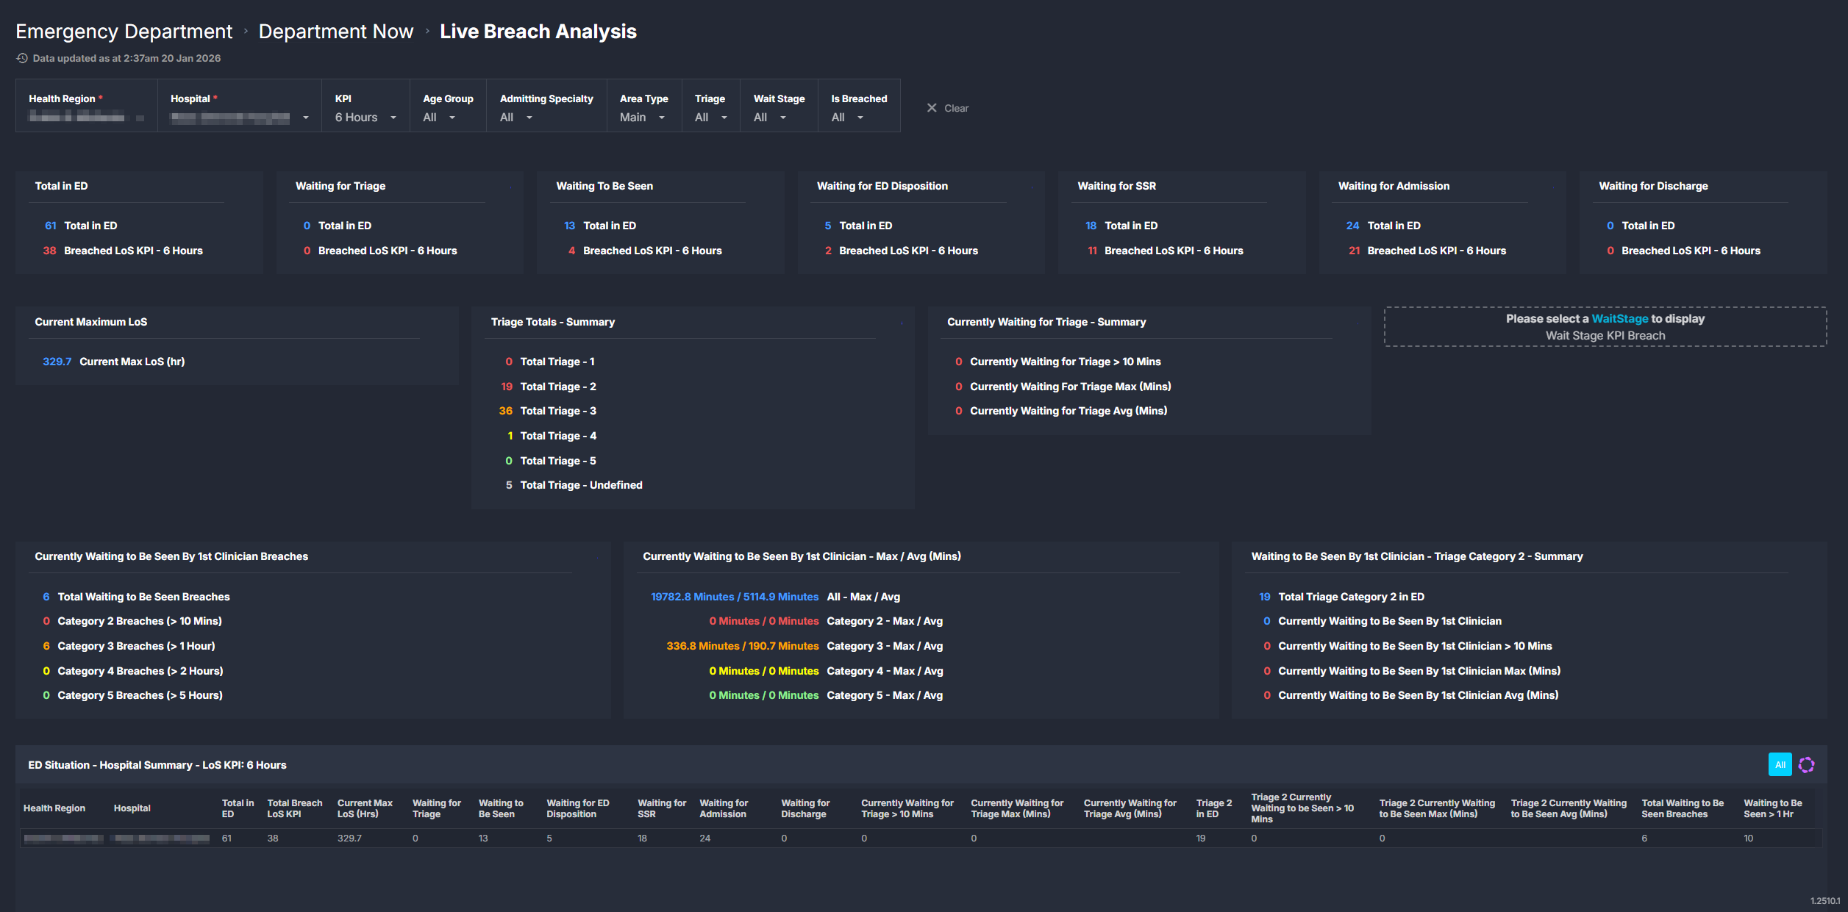Open the Admitting Specialty dropdown
Screen dimensions: 1848x912
tap(516, 118)
